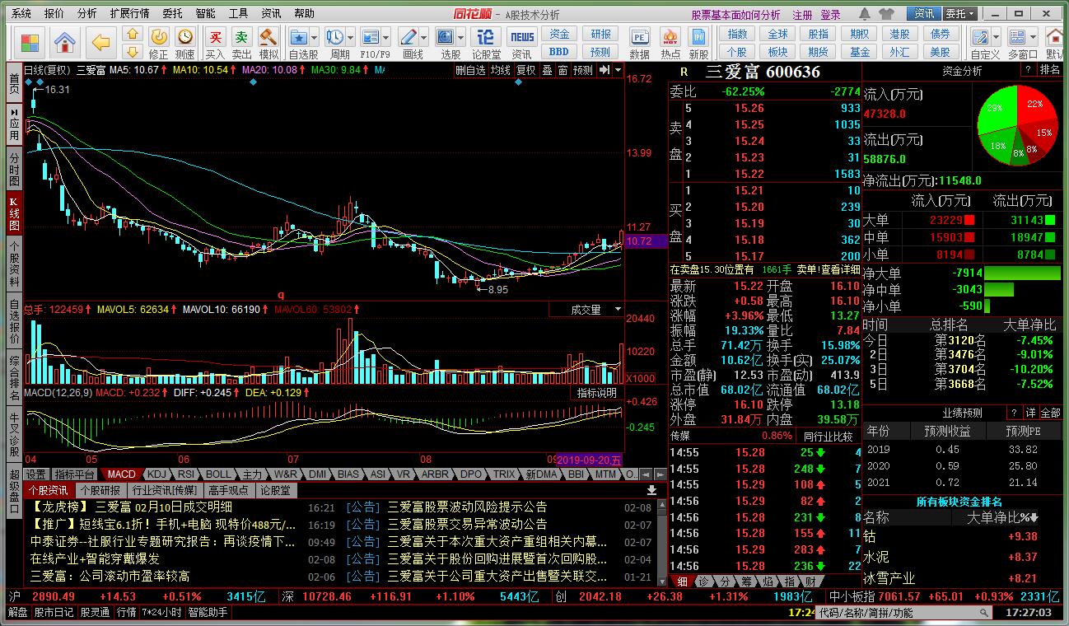The image size is (1069, 626).
Task: Click the 选股 stock picker icon
Action: click(445, 37)
